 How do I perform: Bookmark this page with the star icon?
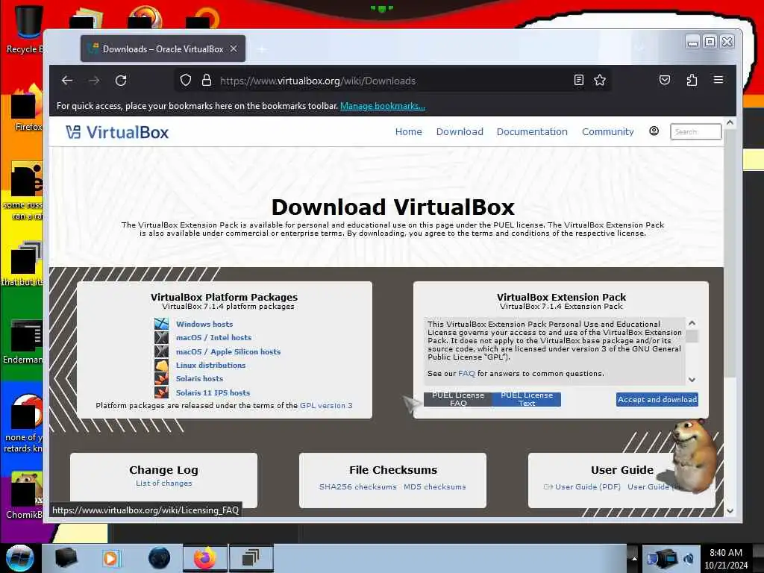(600, 81)
